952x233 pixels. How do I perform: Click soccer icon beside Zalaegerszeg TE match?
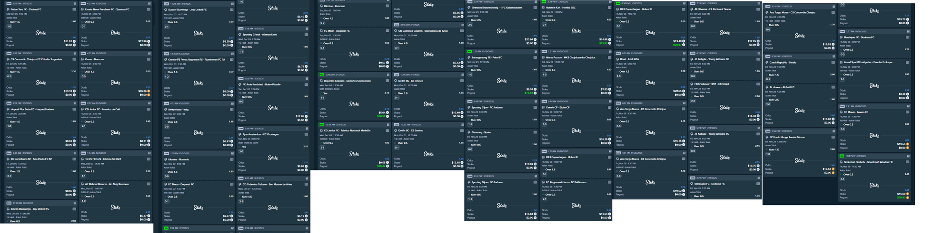[469, 57]
